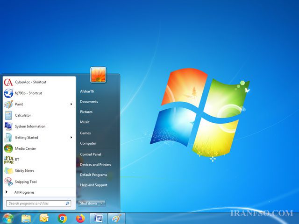
Task: Click the 'Snipping Tool' label
Action: tap(26, 182)
